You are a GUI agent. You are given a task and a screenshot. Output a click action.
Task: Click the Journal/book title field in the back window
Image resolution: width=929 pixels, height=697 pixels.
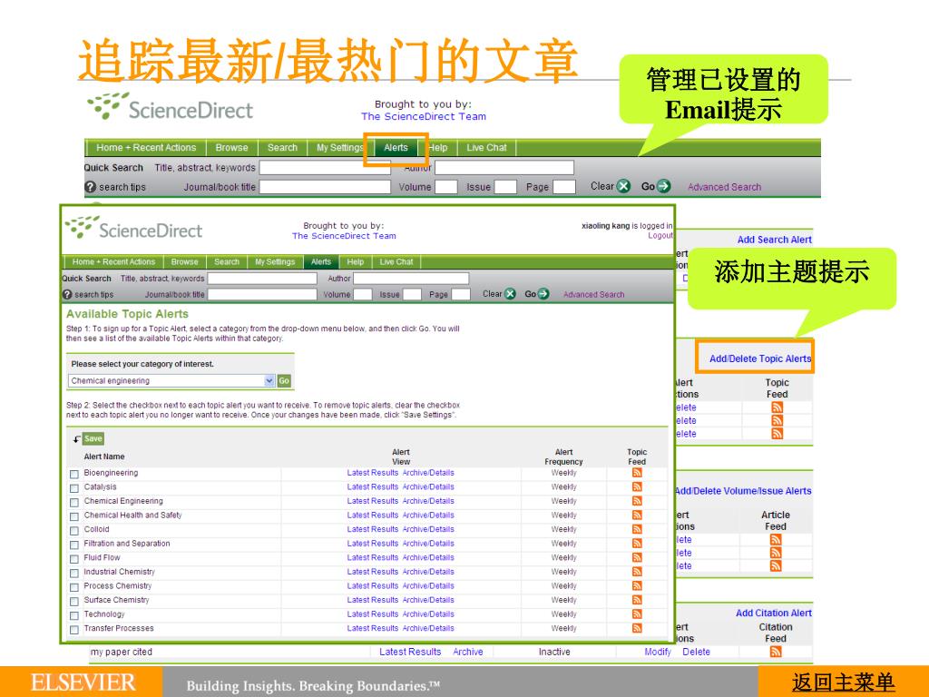[326, 187]
